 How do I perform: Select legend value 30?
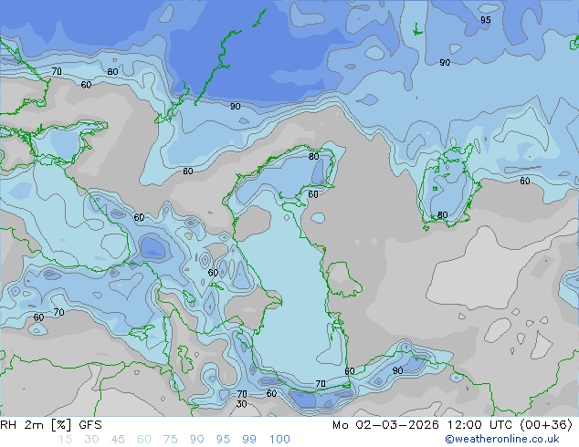tap(91, 440)
